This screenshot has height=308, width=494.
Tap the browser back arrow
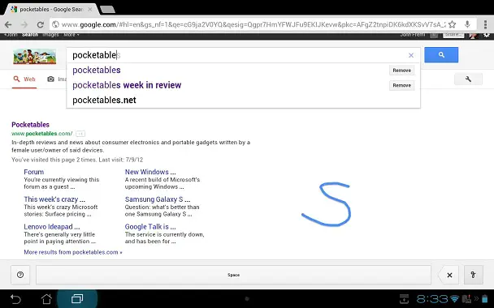click(8, 24)
